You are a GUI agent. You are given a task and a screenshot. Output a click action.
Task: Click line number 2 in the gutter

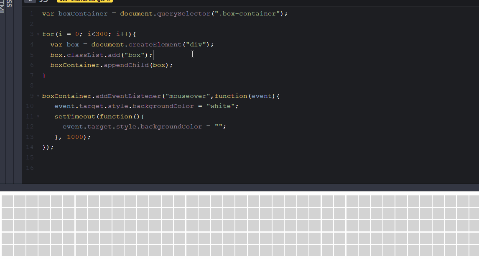click(x=31, y=24)
